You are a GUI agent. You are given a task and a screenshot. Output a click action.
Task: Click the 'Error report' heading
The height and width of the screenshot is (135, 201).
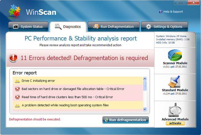25,73
